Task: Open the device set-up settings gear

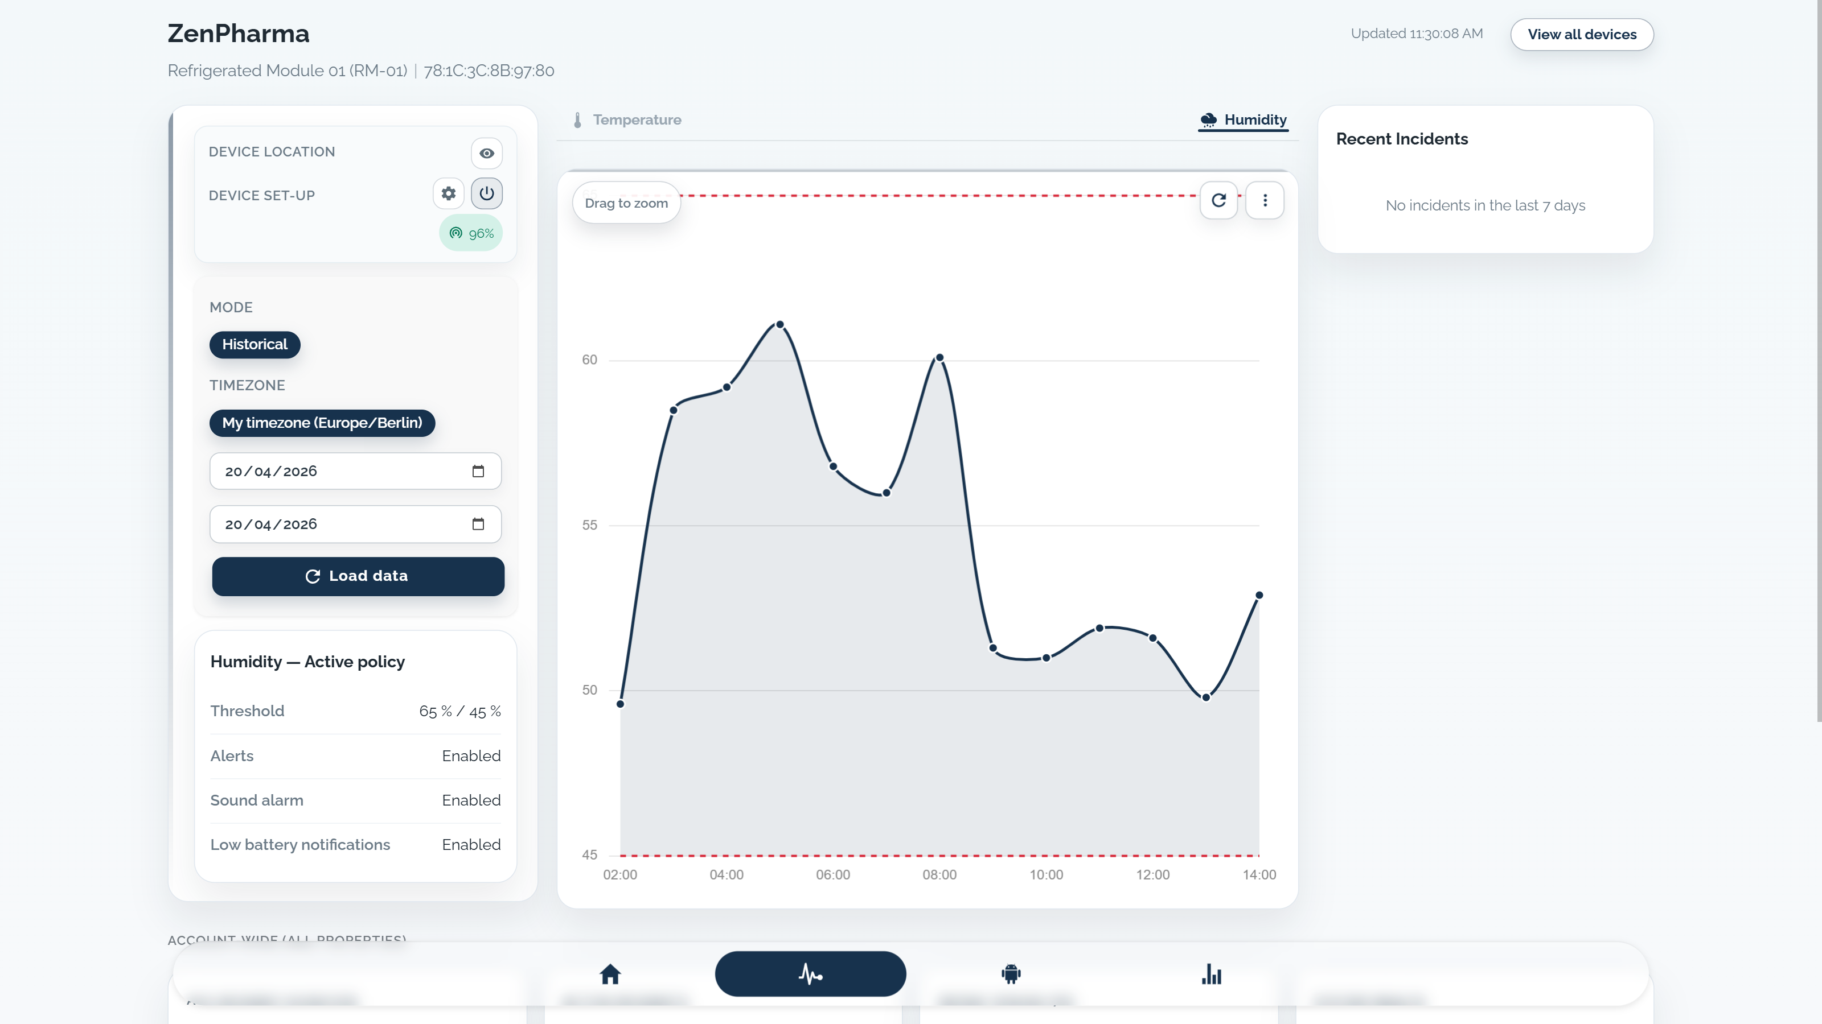Action: click(x=448, y=193)
